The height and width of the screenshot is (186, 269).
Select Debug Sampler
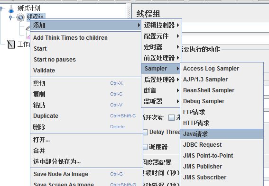[x=222, y=101]
